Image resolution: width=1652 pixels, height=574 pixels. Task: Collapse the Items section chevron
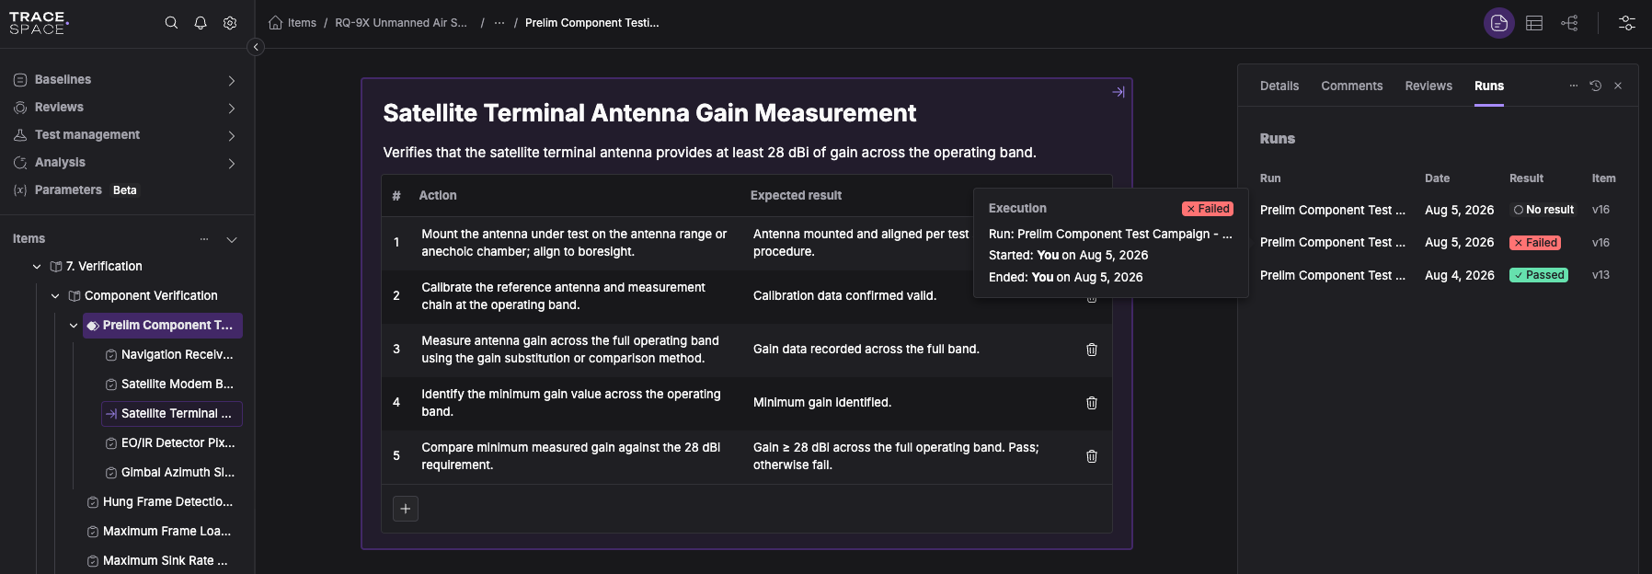[232, 239]
